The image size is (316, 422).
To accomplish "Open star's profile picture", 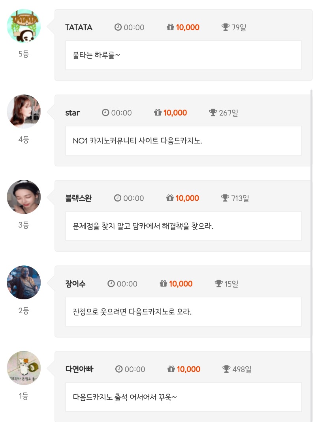I will 24,111.
